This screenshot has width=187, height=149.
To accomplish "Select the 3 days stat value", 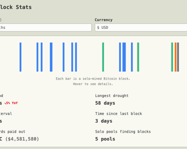I will [x=104, y=121].
